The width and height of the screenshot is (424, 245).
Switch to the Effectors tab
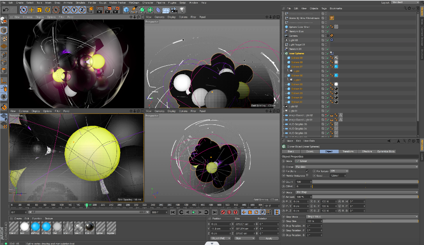(367, 151)
